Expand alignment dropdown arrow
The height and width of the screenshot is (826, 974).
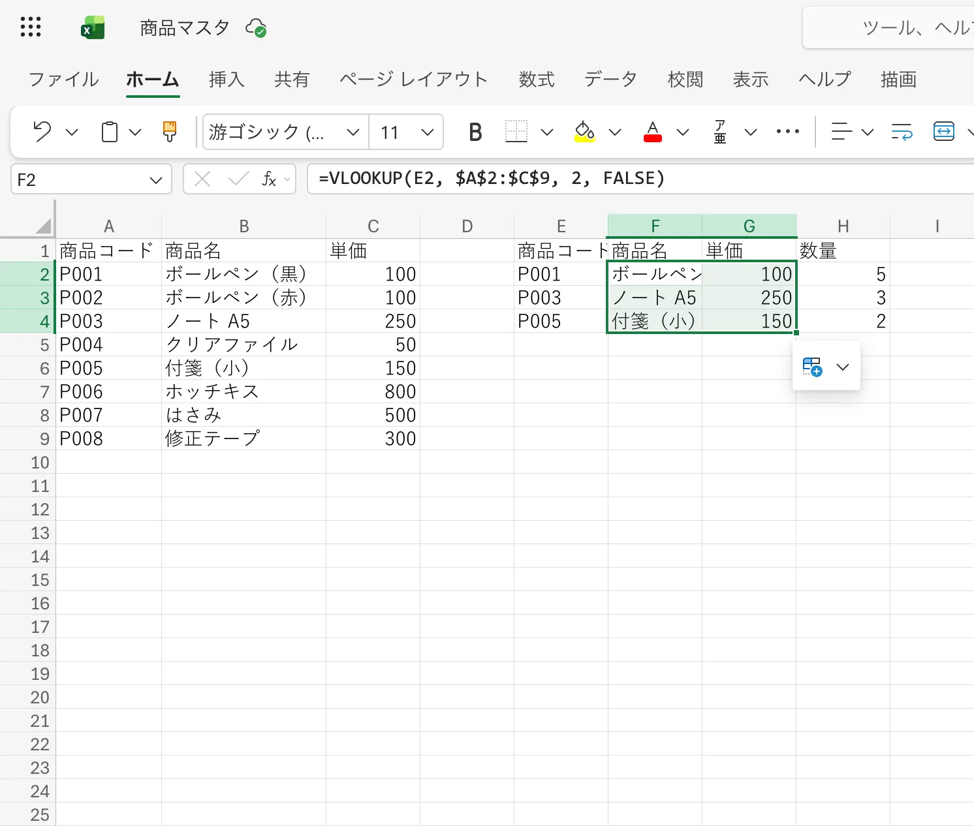pos(868,132)
